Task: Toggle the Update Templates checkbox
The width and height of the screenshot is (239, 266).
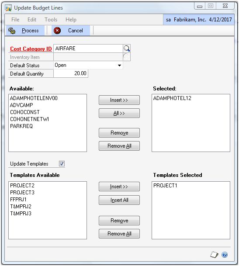Action: pos(62,163)
